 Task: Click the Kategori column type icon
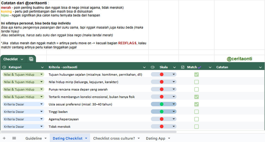click(4, 67)
